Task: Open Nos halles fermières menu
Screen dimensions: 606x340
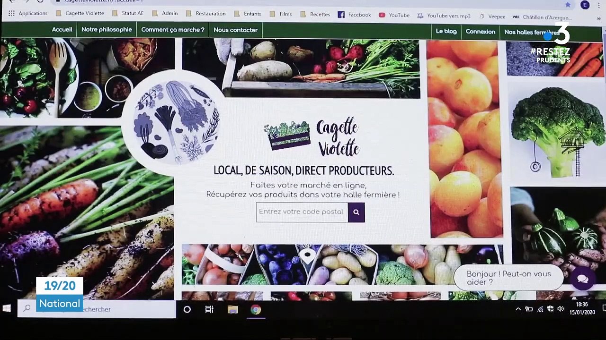Action: 532,32
